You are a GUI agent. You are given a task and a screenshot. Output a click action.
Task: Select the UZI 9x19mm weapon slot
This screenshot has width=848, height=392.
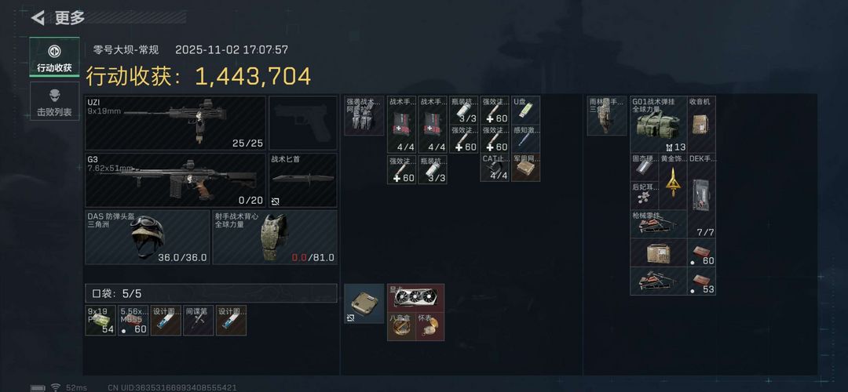click(x=176, y=123)
